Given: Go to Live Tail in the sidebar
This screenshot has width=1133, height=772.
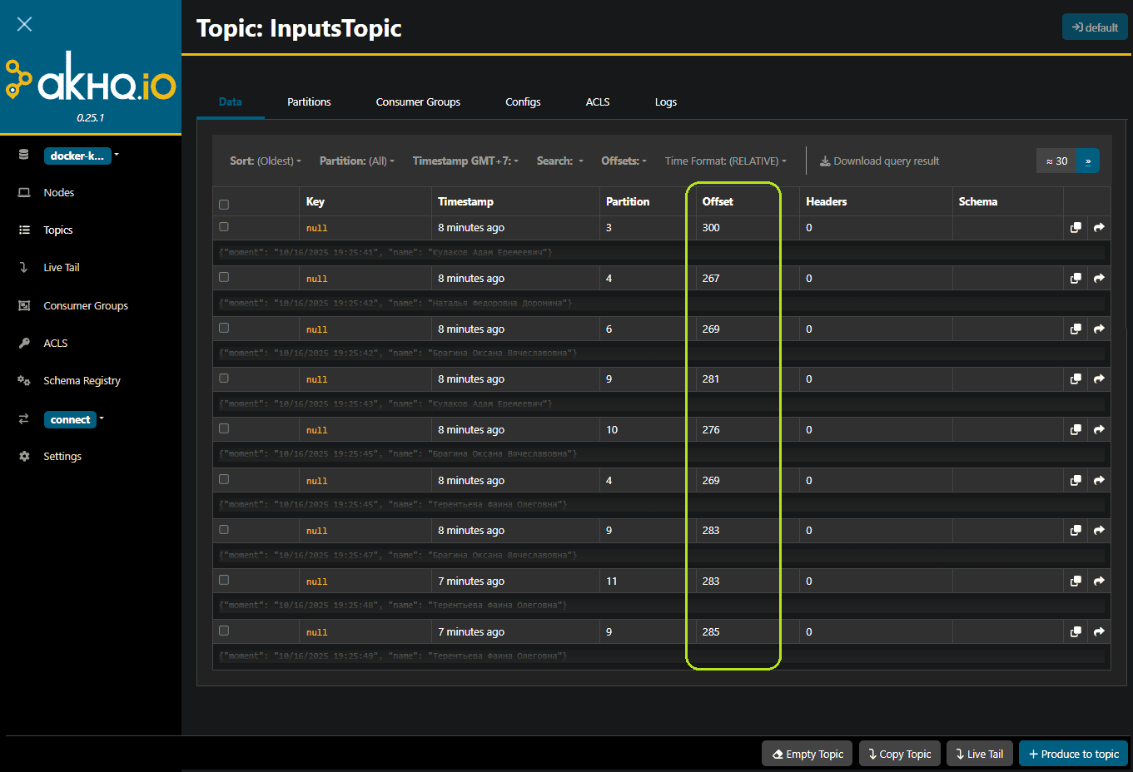Looking at the screenshot, I should 61,267.
